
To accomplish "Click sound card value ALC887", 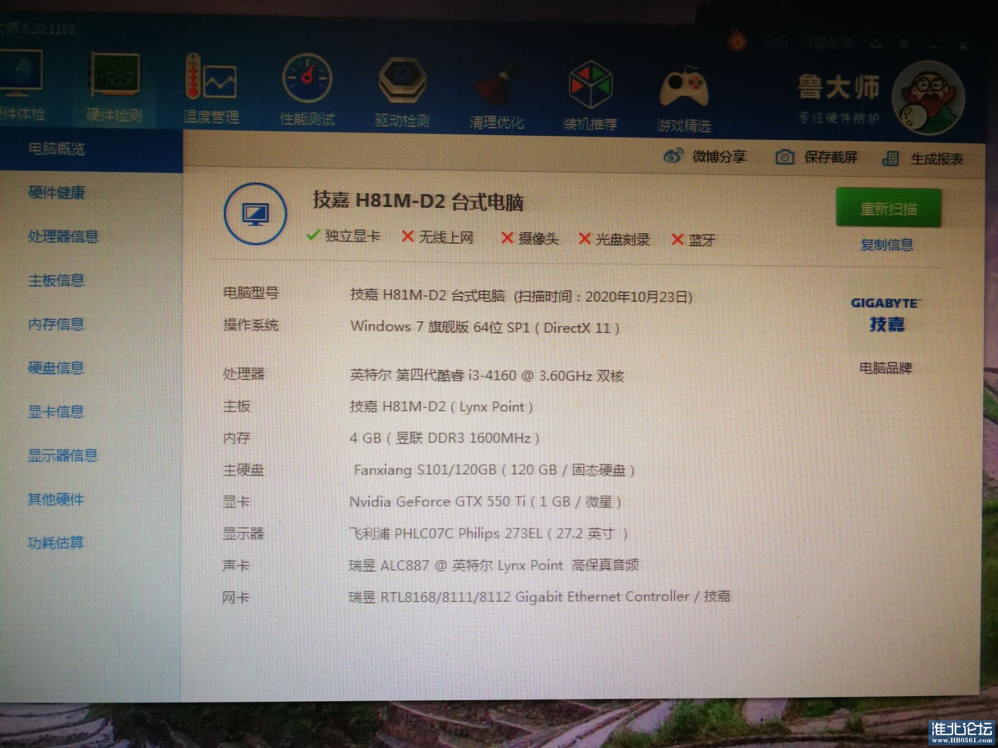I will pos(494,565).
